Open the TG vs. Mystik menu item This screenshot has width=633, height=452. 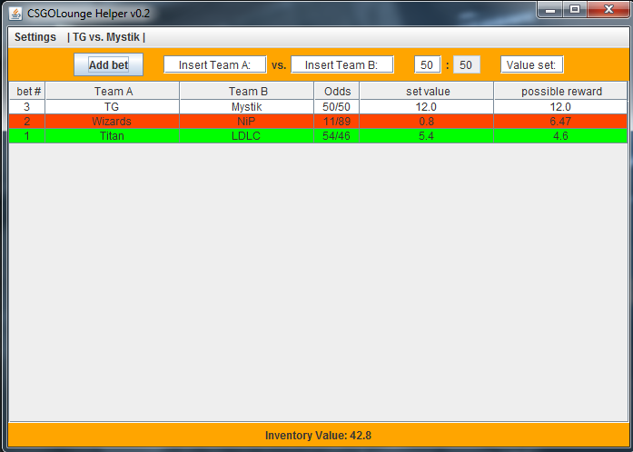pos(106,37)
